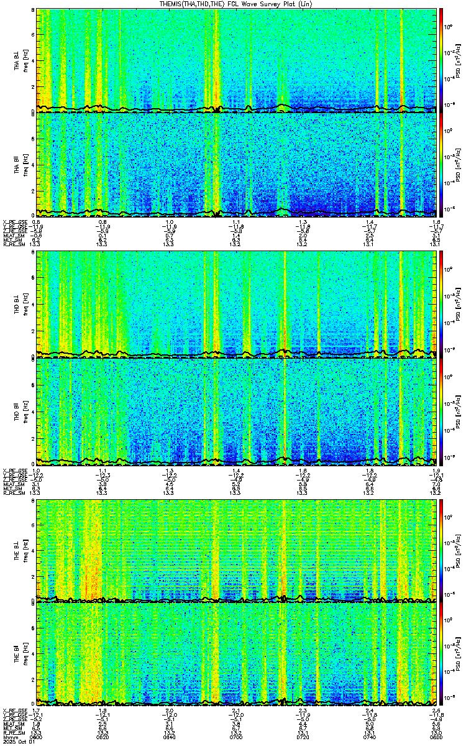
Task: Select the THD B⊥ spectrogram panel
Action: tap(236, 304)
